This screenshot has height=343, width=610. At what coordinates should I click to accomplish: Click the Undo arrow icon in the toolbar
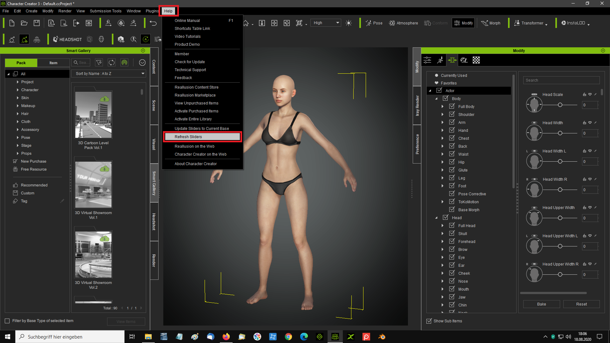(x=153, y=23)
